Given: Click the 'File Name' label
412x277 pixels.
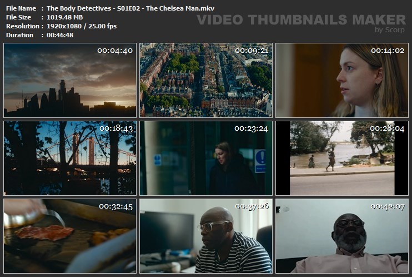Looking at the screenshot, I should click(21, 8).
